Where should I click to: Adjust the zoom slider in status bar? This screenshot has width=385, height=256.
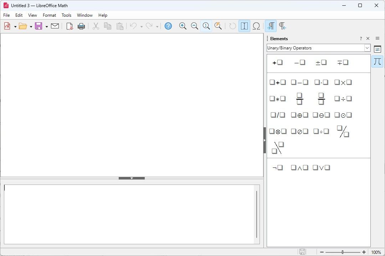343,252
